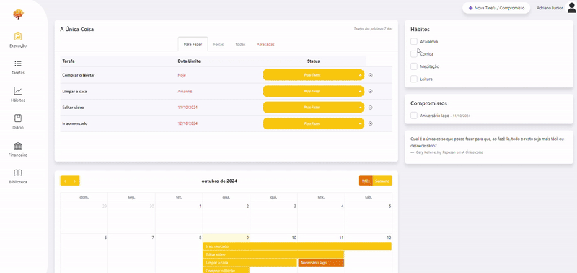Screen dimensions: 577x273
Task: Check the Leitura habit checkbox
Action: pyautogui.click(x=414, y=79)
